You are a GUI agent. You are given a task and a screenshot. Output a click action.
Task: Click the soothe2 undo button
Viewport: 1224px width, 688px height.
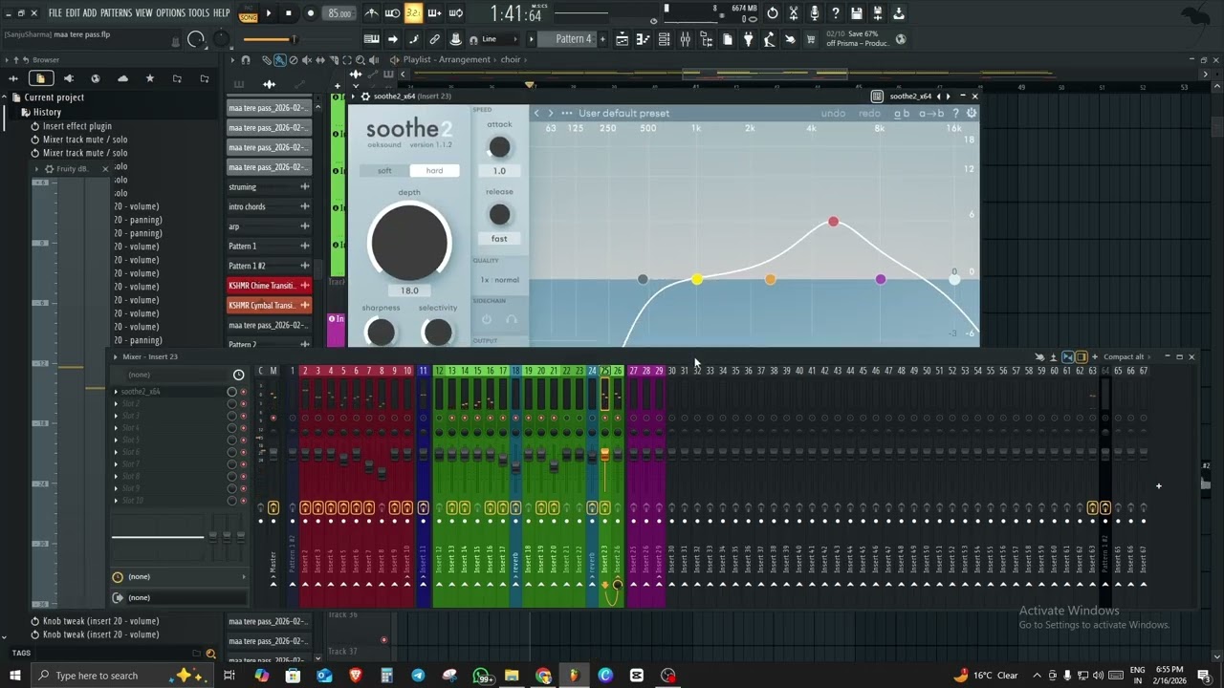point(833,113)
